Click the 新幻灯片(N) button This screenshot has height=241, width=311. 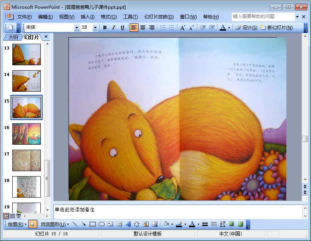pyautogui.click(x=276, y=28)
